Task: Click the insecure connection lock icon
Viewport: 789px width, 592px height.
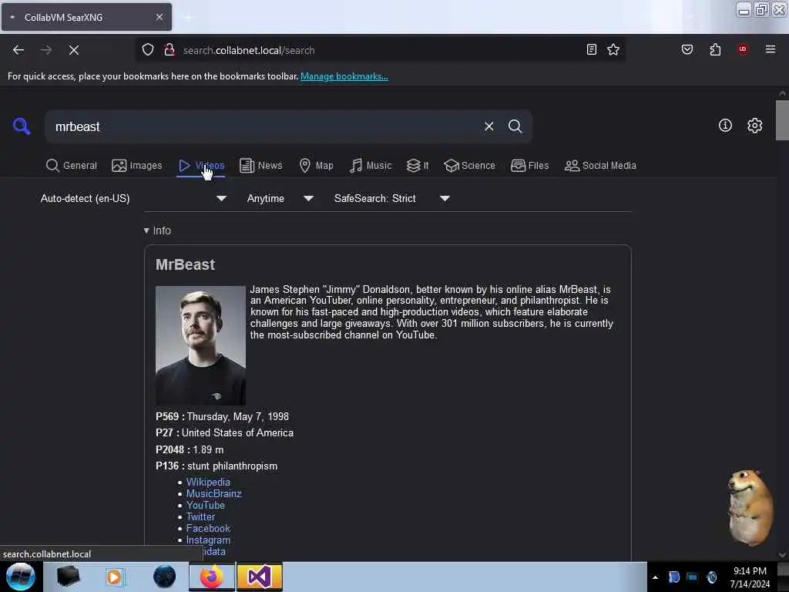Action: click(x=170, y=50)
